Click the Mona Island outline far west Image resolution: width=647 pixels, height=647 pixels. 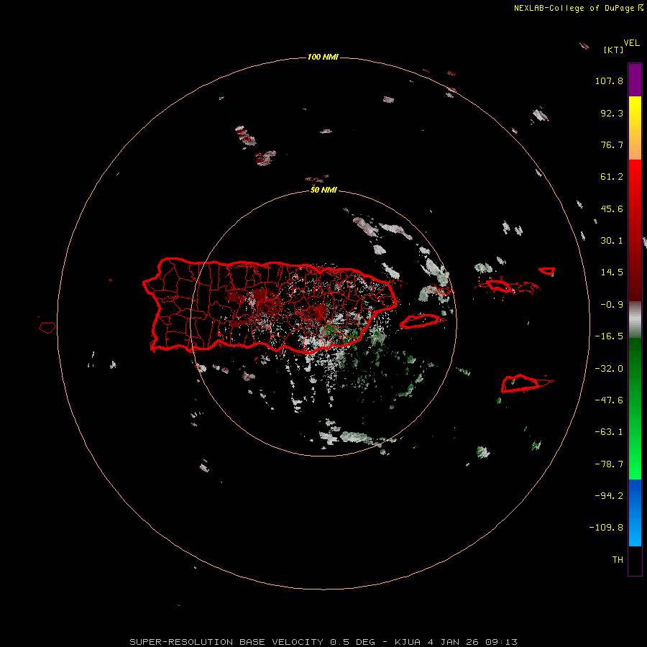tap(47, 328)
